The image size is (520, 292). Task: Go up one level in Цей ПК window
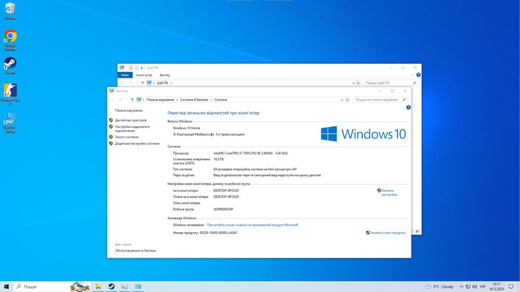click(142, 83)
